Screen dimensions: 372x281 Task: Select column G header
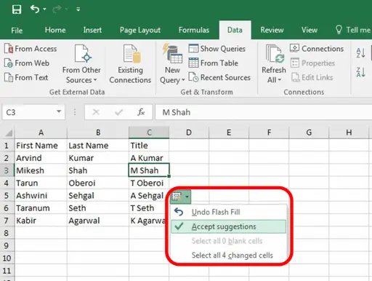[309, 132]
